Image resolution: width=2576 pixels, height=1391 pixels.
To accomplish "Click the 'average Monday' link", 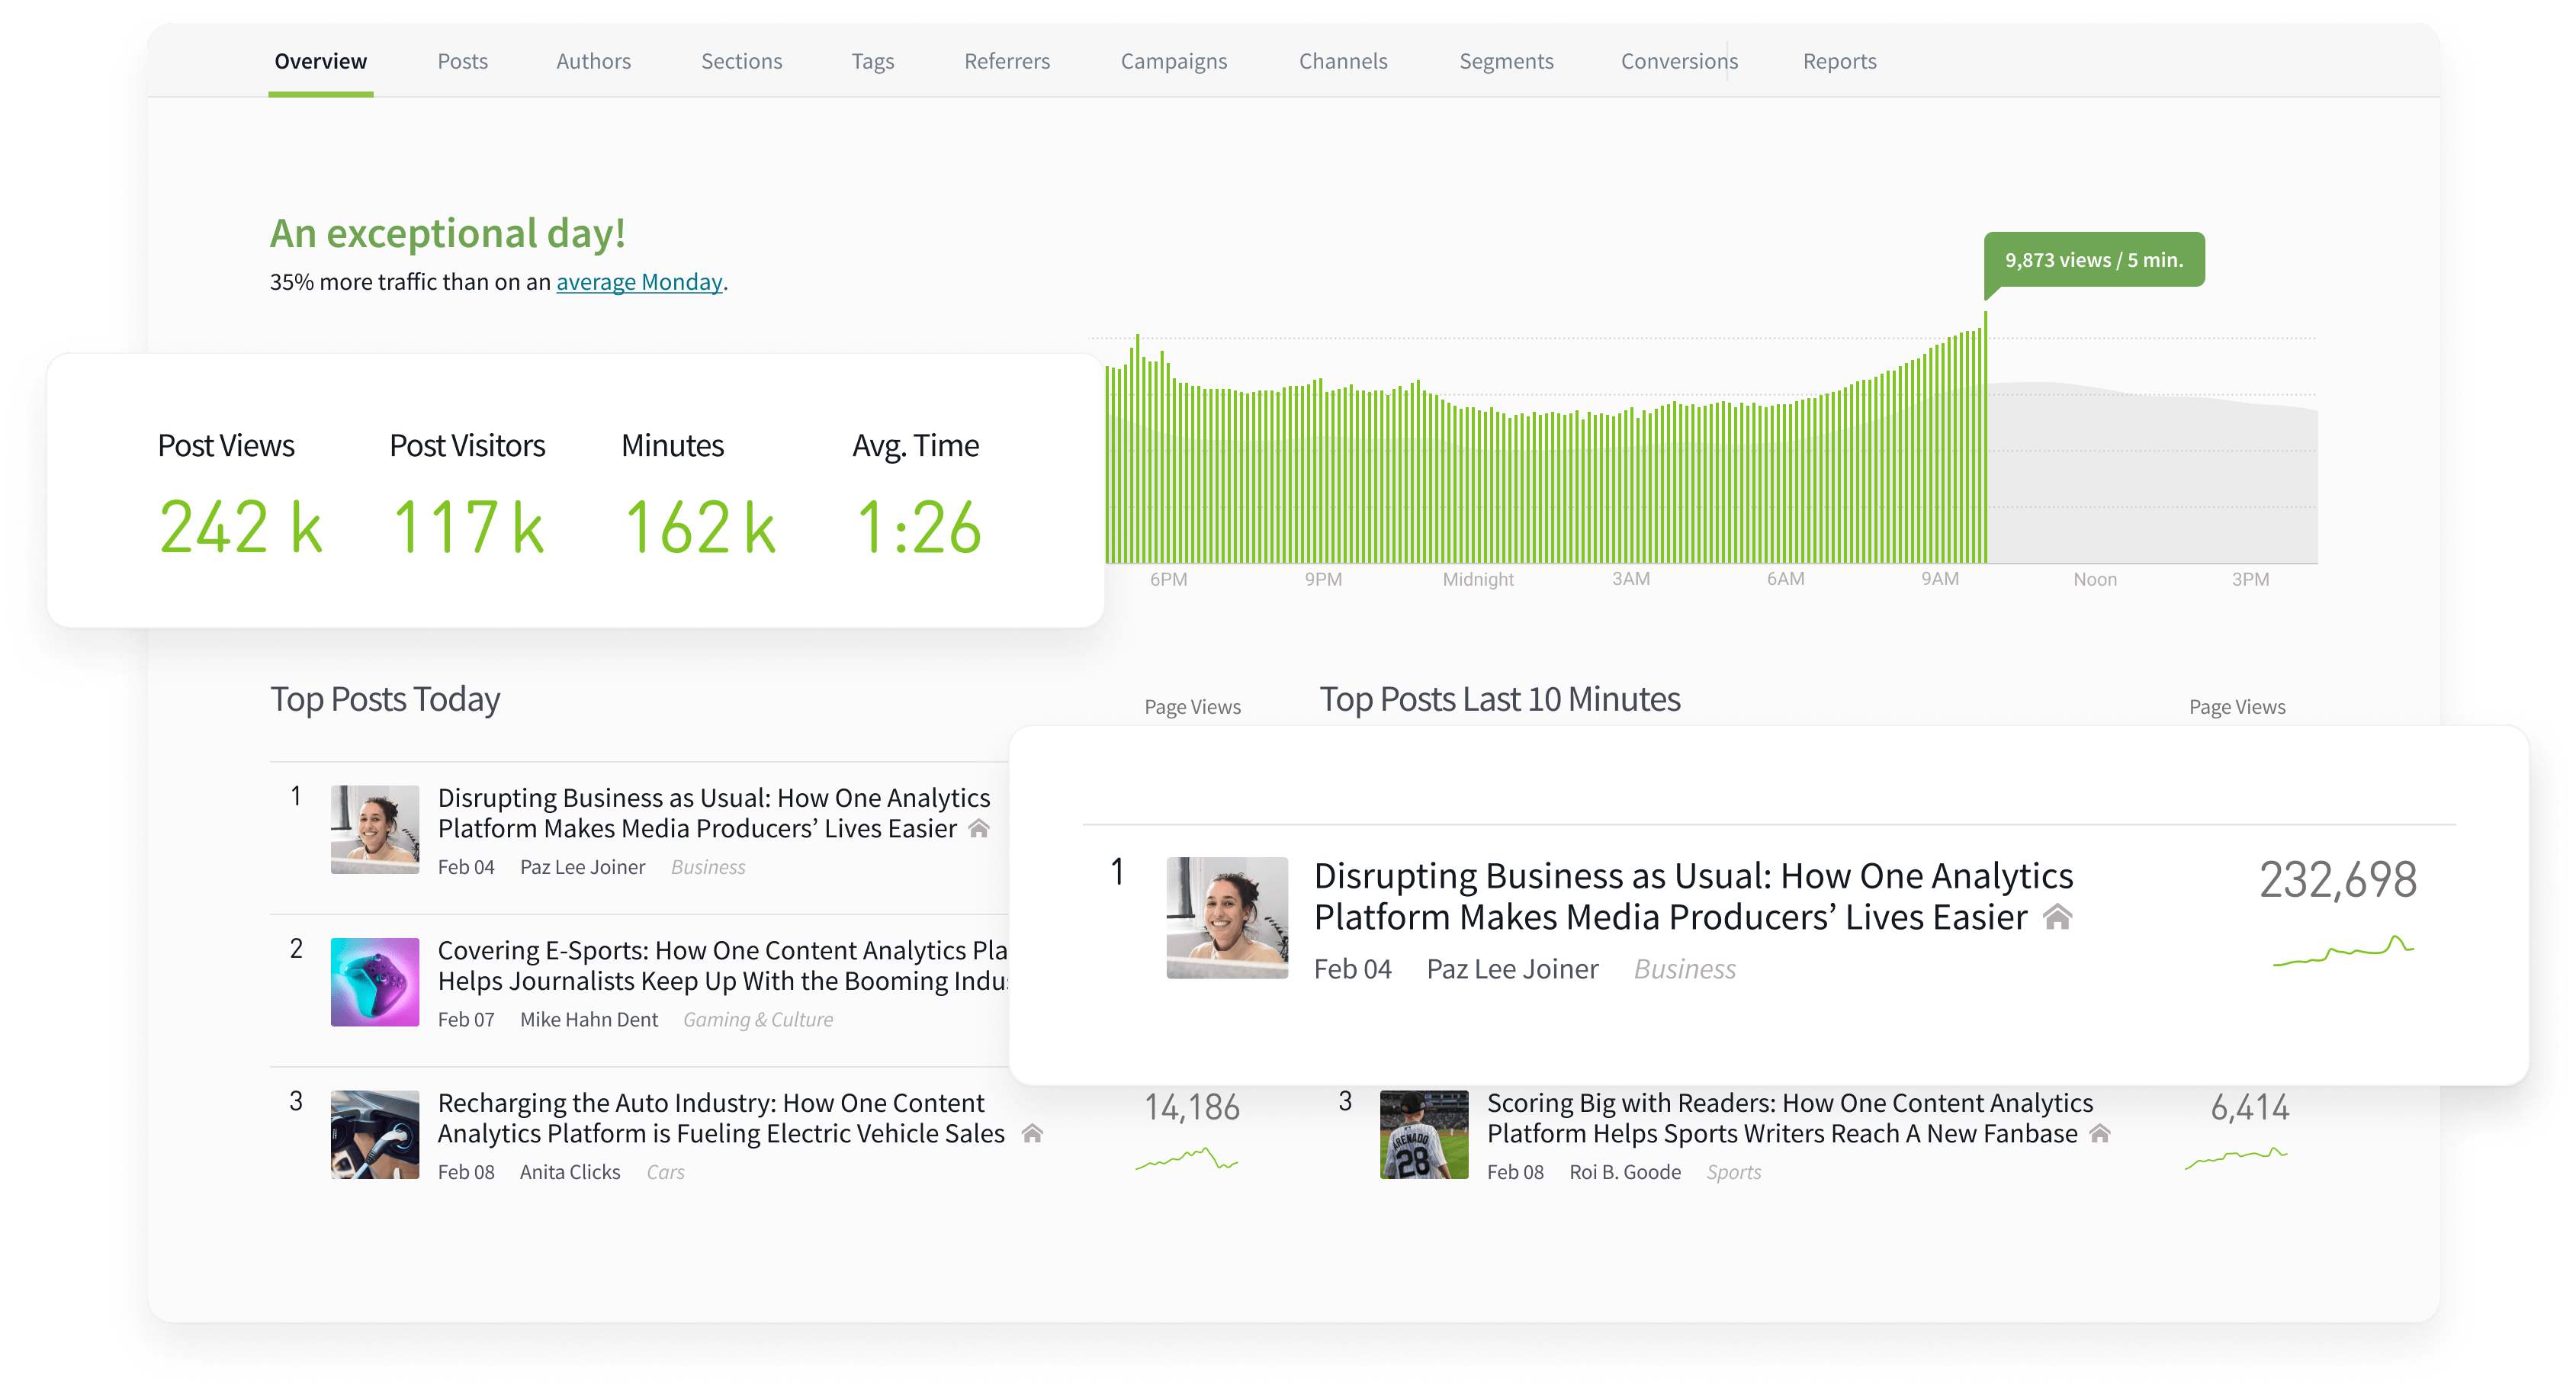I will (639, 282).
